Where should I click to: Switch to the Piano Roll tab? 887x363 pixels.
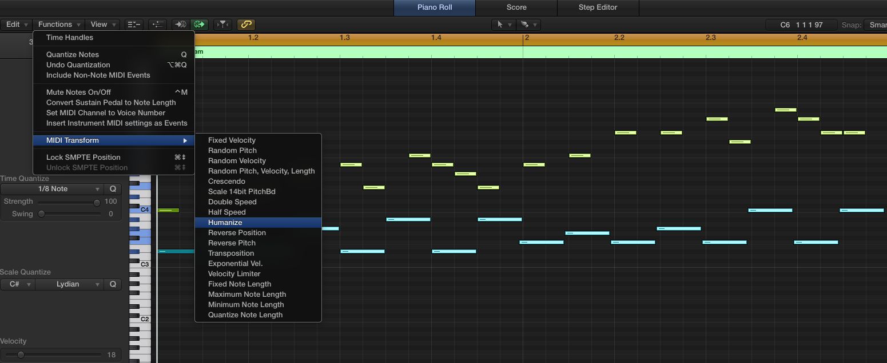click(435, 7)
